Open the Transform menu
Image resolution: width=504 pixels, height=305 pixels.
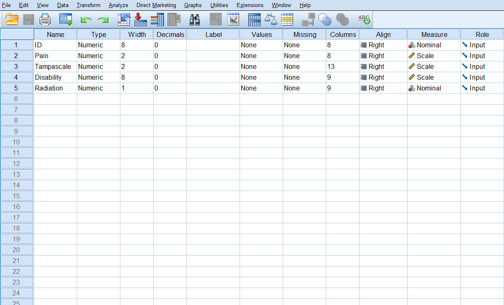pos(88,5)
